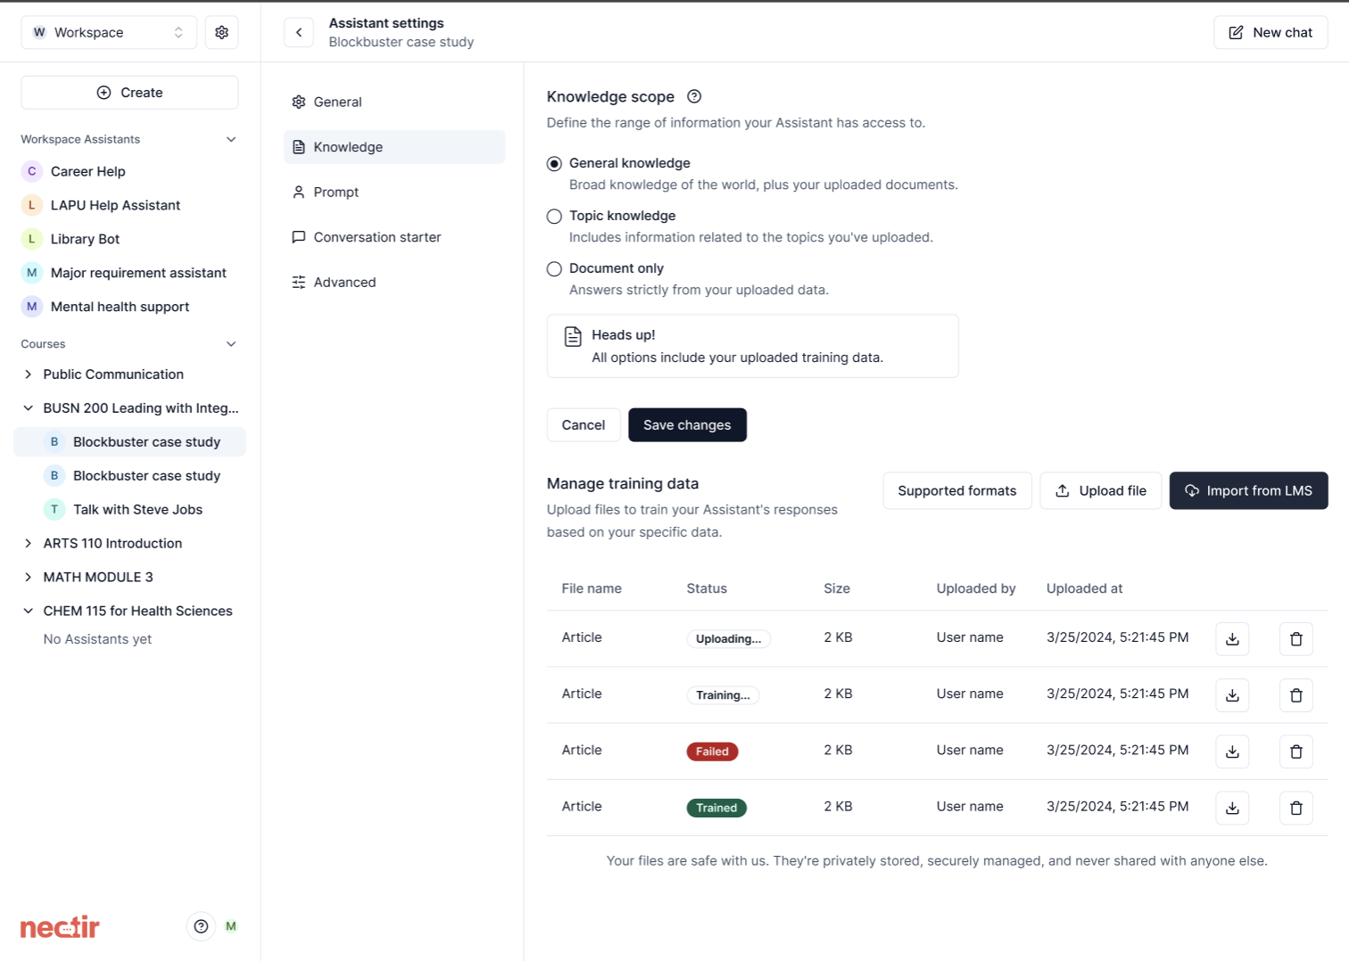Click the File name column header
The height and width of the screenshot is (961, 1349).
click(x=592, y=588)
